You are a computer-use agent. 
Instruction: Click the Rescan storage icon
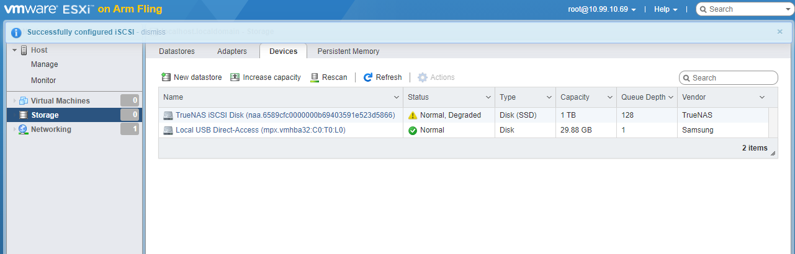pyautogui.click(x=315, y=77)
